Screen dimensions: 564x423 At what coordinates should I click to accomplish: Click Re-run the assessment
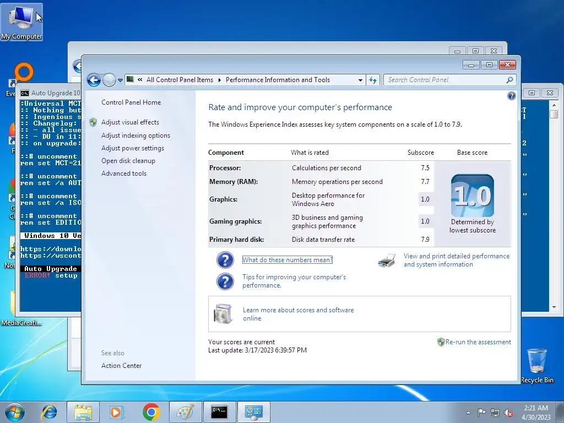pos(478,342)
